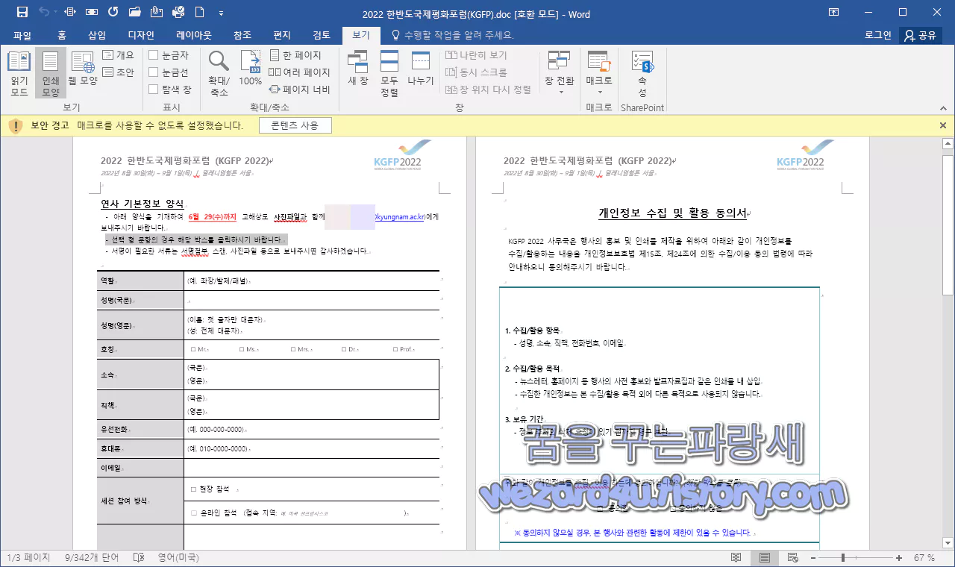Viewport: 955px width, 567px height.
Task: Choose Multiple Pages view (여러 페이지)
Action: [299, 72]
